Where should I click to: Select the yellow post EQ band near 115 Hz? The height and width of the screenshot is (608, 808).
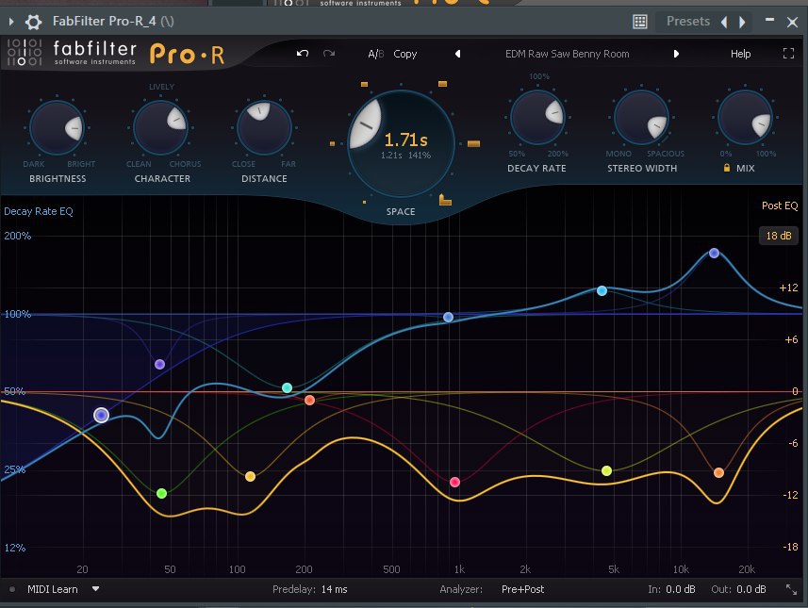[250, 477]
